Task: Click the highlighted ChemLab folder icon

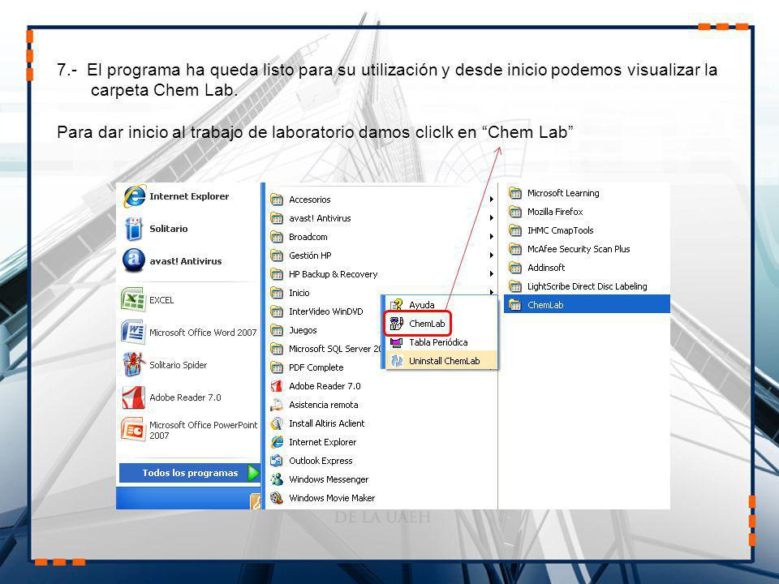Action: click(515, 305)
